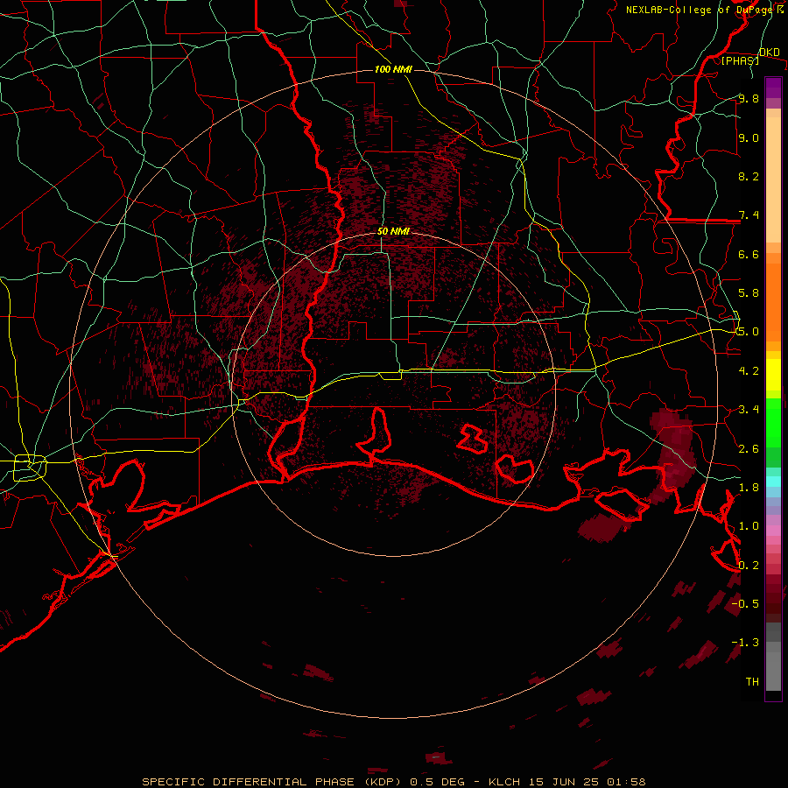Select the 6.6 scale value
This screenshot has width=788, height=788.
749,254
